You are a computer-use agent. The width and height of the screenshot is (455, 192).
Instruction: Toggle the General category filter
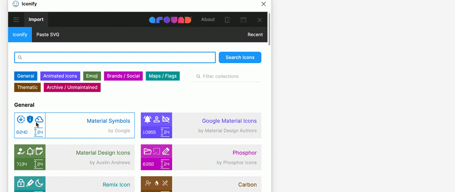(x=26, y=76)
